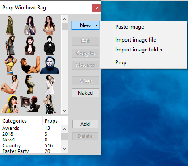
Task: Choose the white dress avatar with camera prop
Action: tap(50, 84)
